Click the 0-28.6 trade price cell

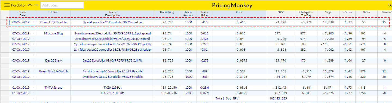pos(204,88)
